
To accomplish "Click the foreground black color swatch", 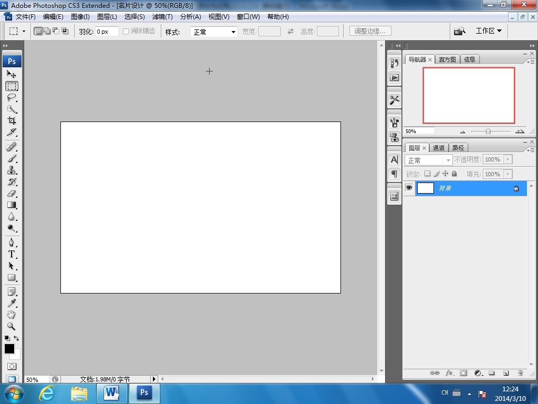I will click(x=9, y=349).
